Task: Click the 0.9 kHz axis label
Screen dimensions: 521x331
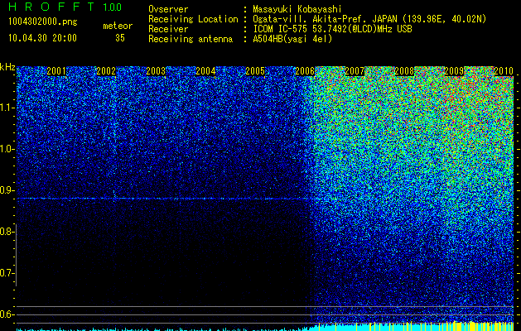Action: click(6, 190)
